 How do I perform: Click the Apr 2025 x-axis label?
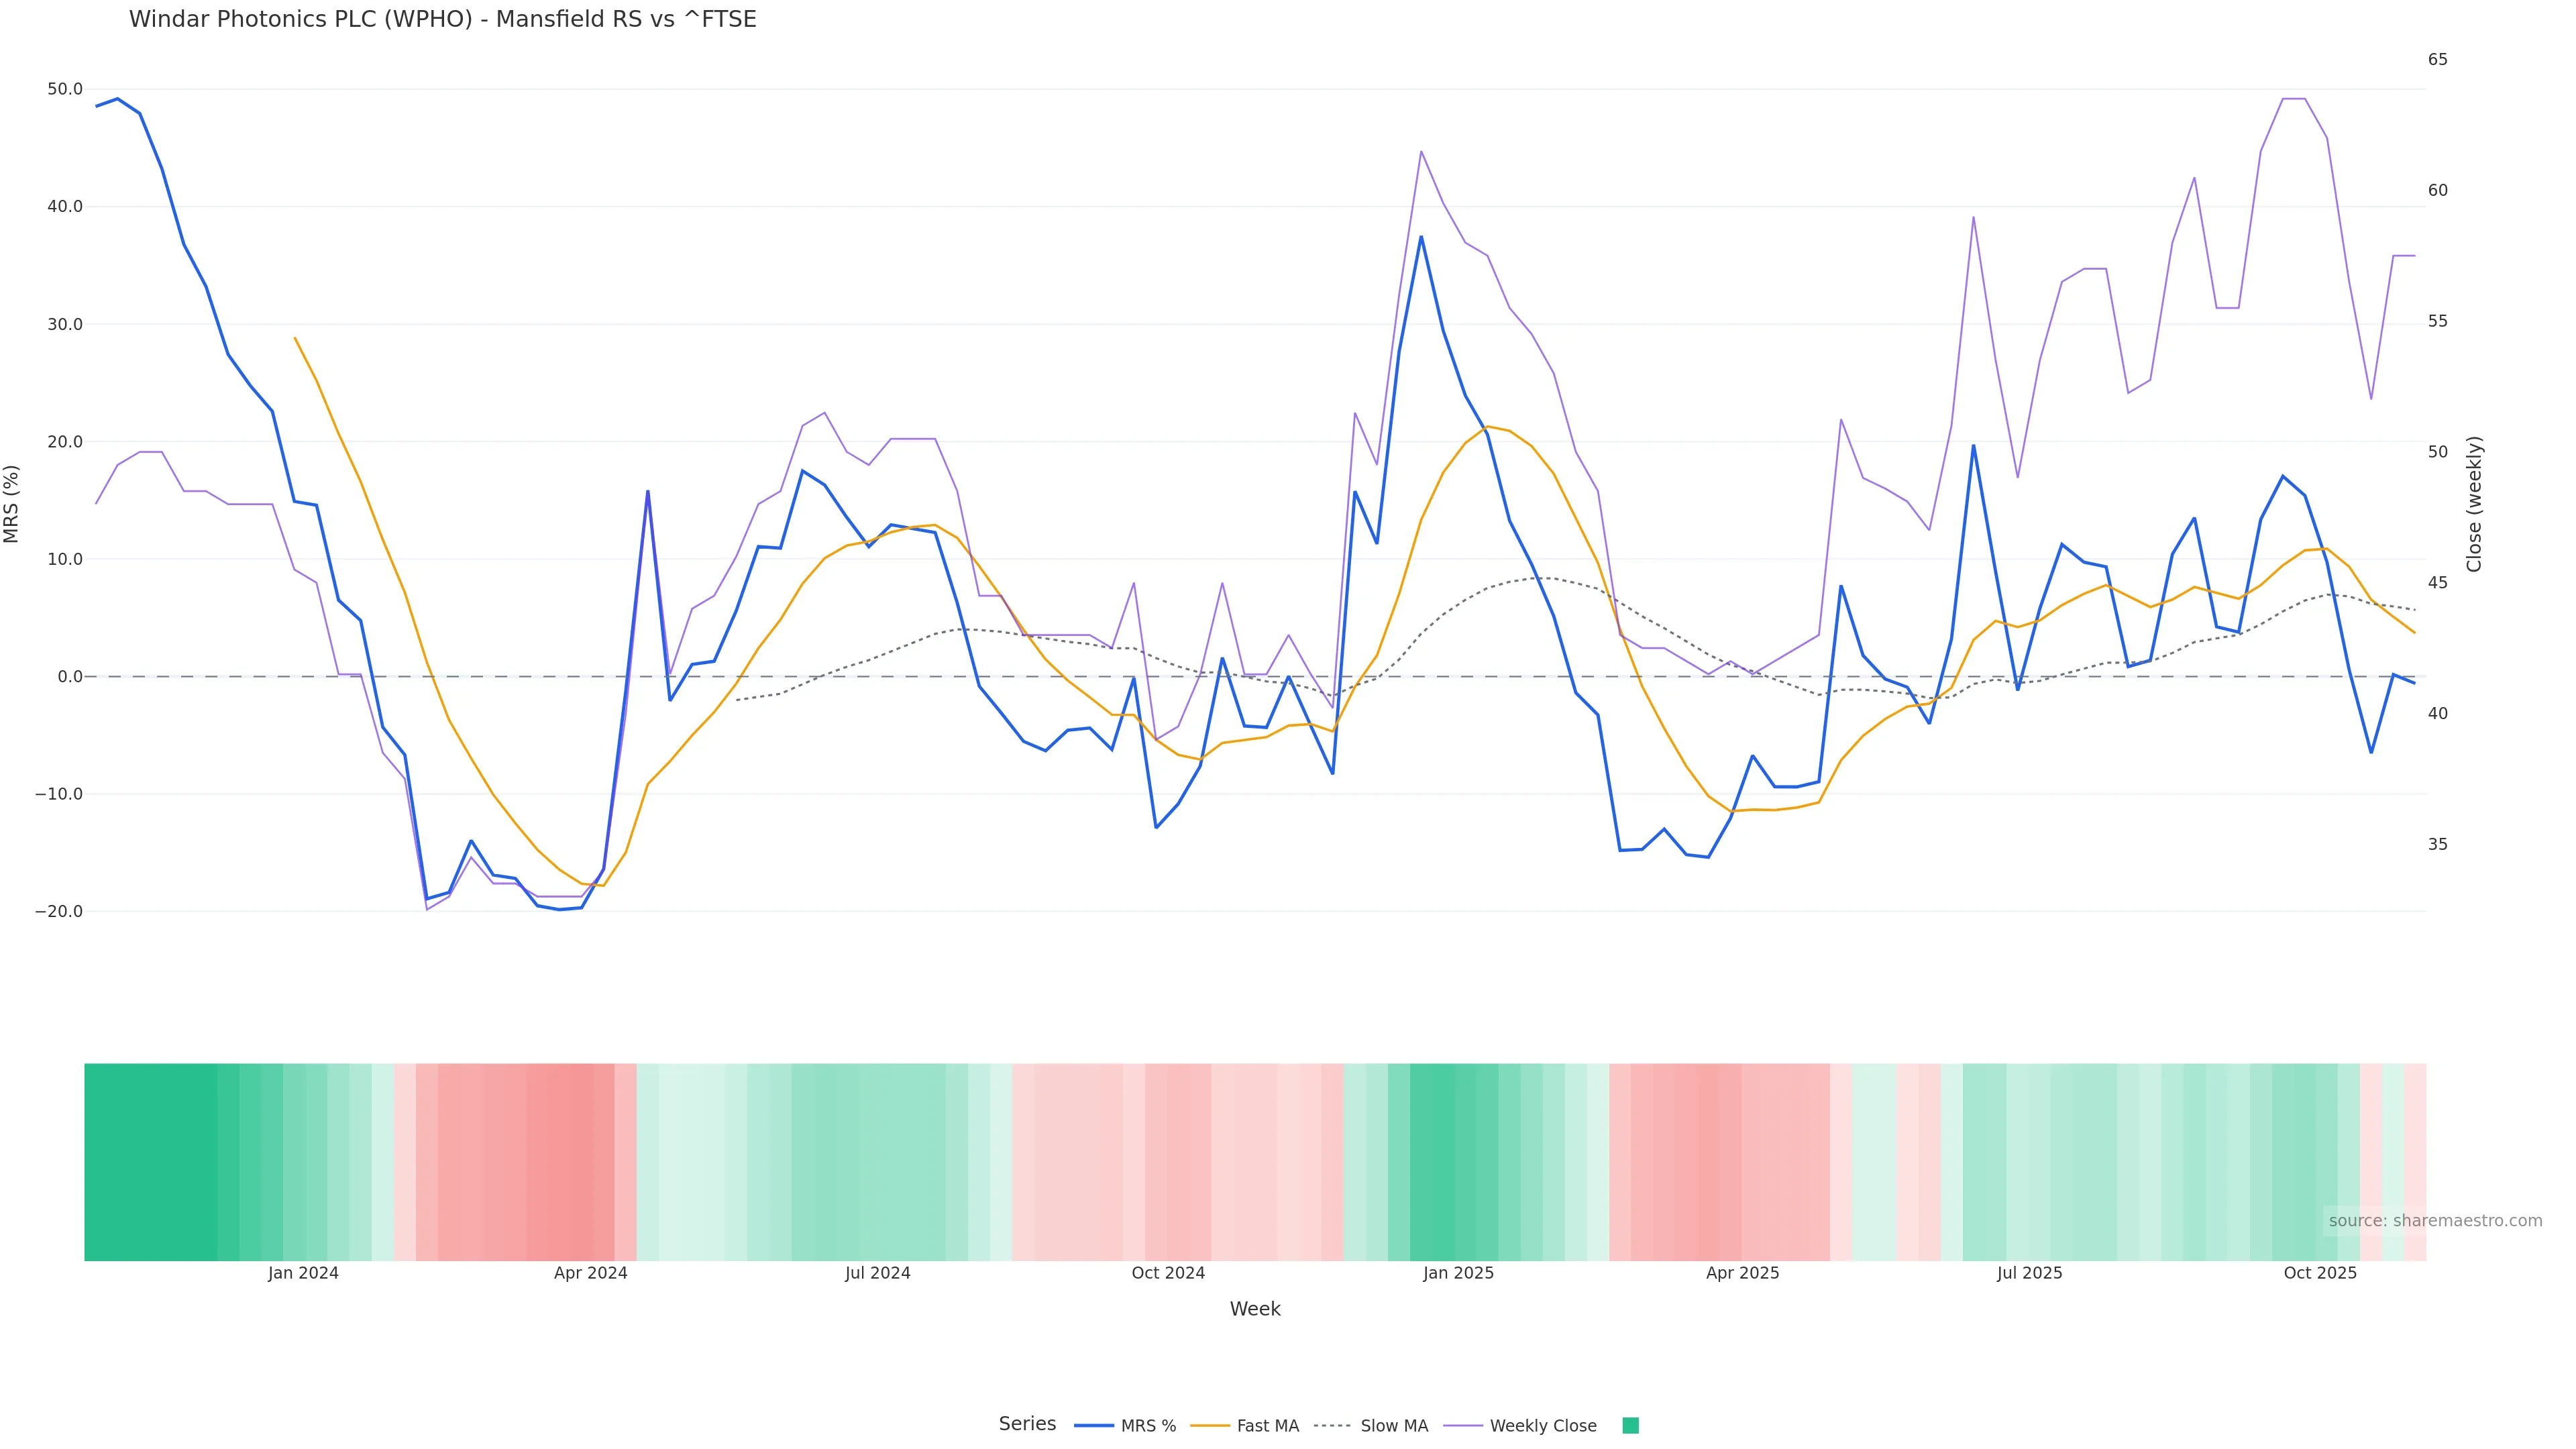(x=1742, y=1273)
